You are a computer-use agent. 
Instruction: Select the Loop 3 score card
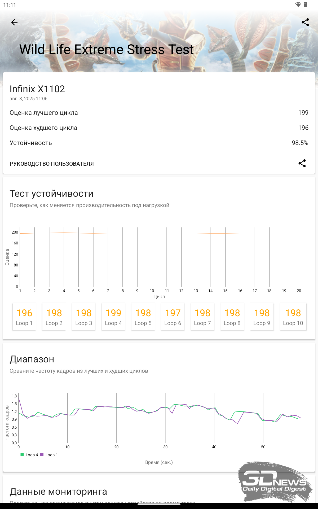(83, 317)
